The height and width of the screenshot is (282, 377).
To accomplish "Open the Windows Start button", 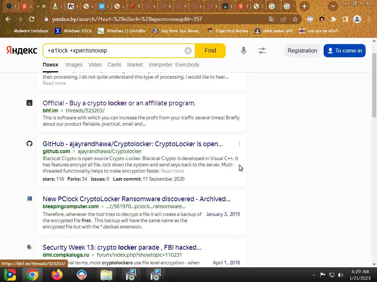I will tap(10, 275).
